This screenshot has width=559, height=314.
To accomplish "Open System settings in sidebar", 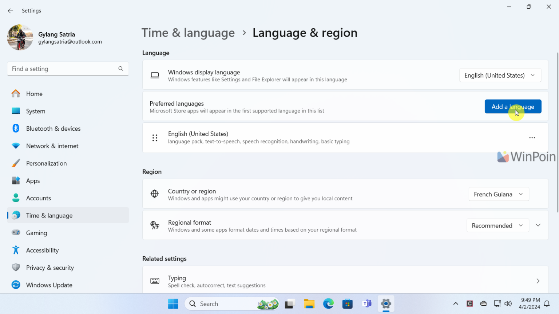I will coord(68,111).
